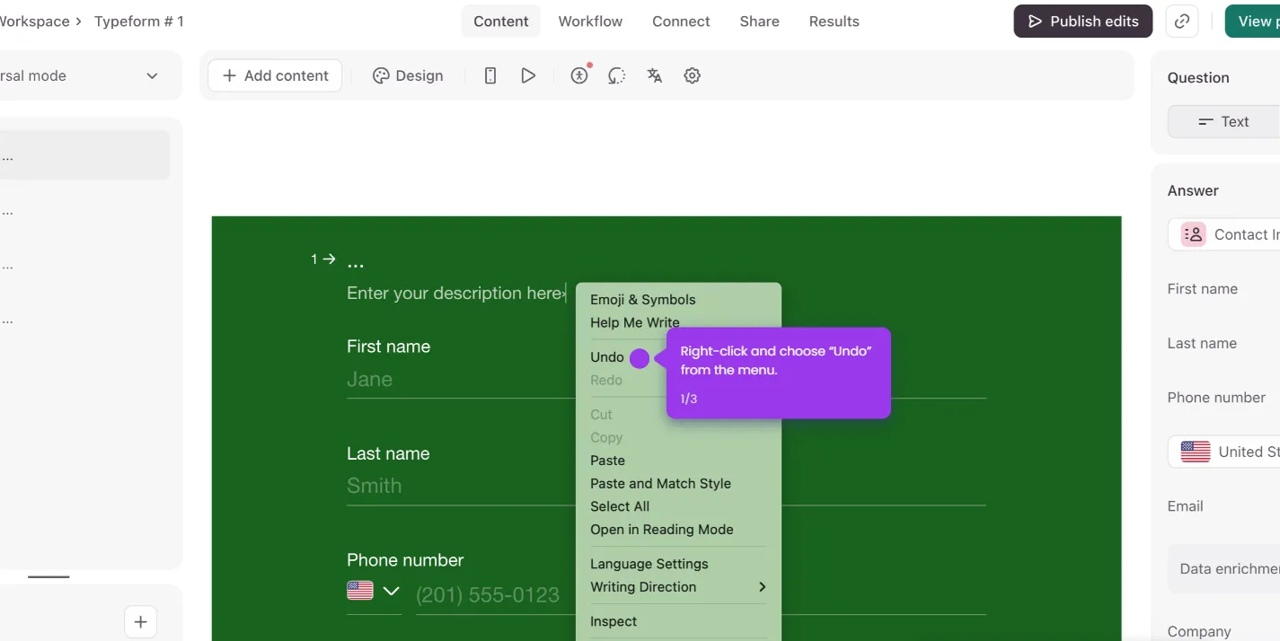Image resolution: width=1280 pixels, height=641 pixels.
Task: Open the mobile preview icon
Action: [x=490, y=75]
